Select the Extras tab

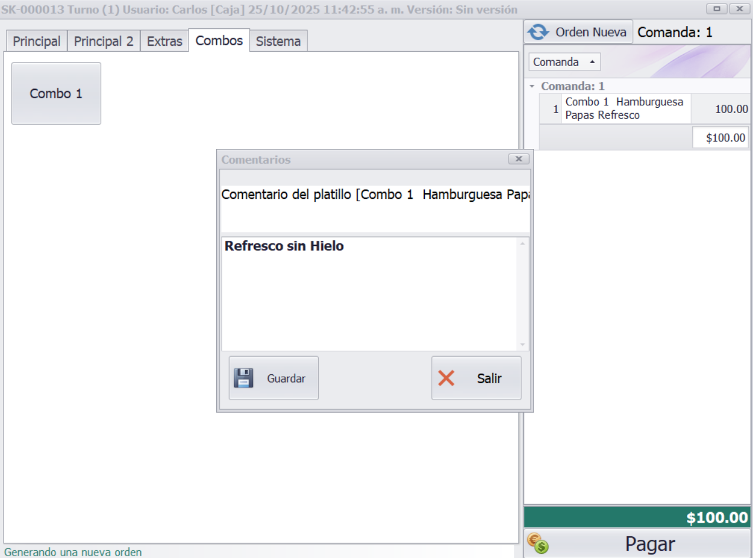pyautogui.click(x=164, y=41)
